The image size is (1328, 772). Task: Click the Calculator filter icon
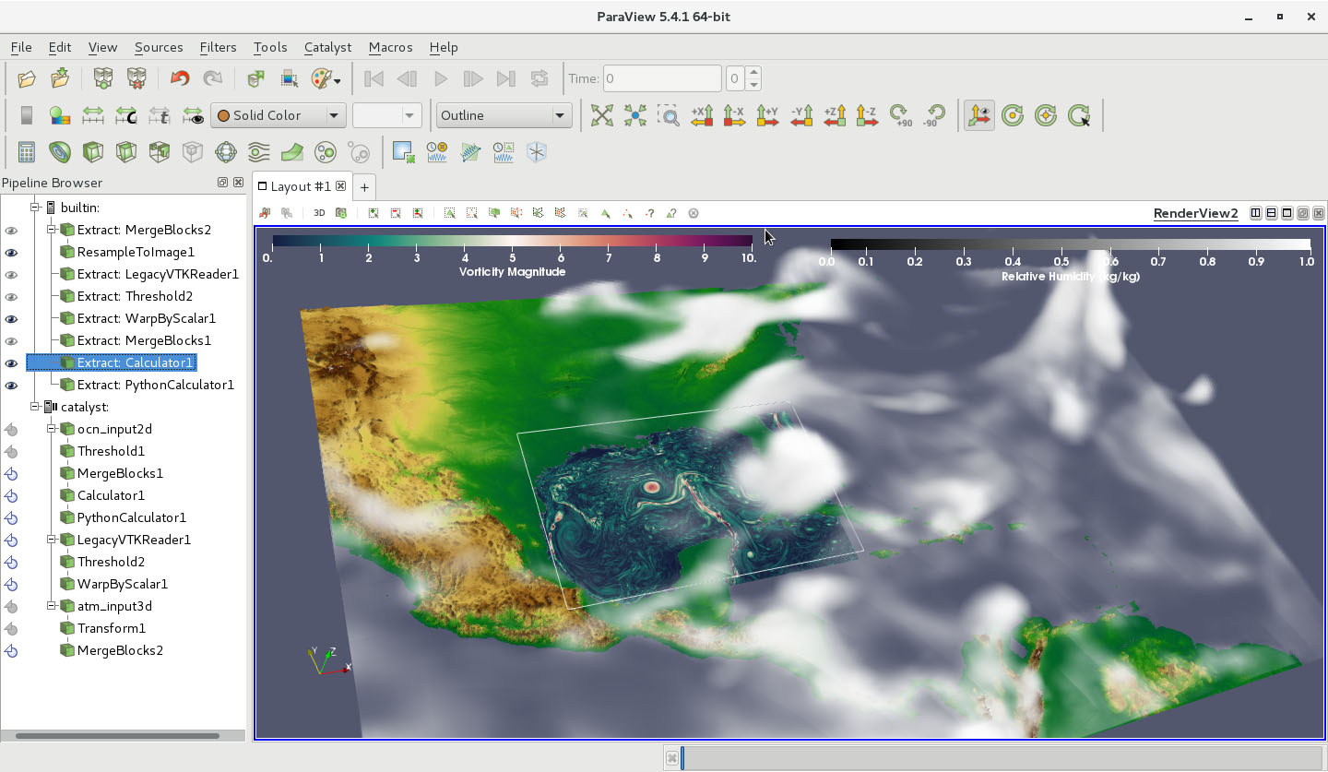(27, 152)
